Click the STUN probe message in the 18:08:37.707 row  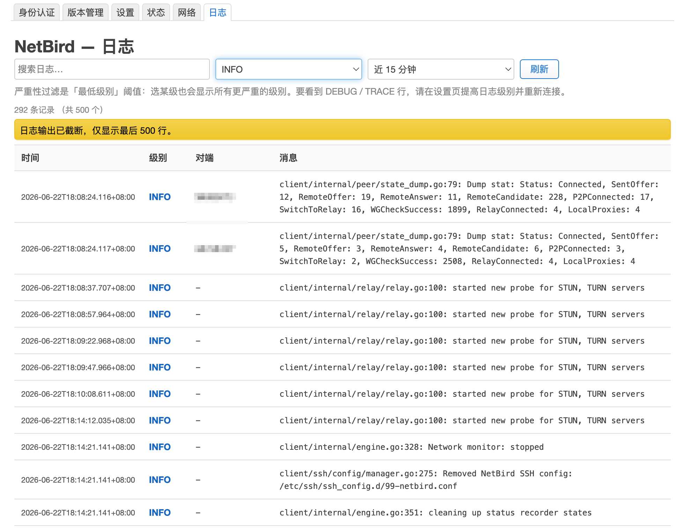click(462, 288)
